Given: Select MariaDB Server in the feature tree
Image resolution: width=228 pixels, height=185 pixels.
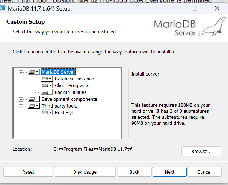Looking at the screenshot, I should (59, 72).
